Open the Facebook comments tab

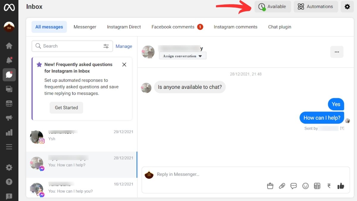173,27
